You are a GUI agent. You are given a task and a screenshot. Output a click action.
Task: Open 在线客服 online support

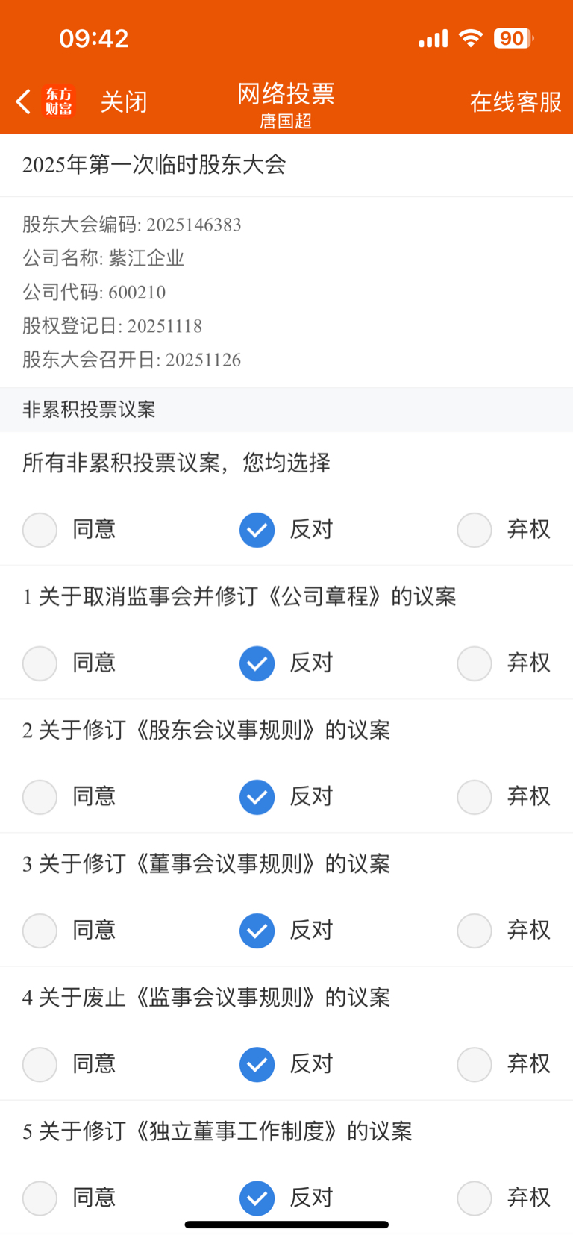[516, 101]
